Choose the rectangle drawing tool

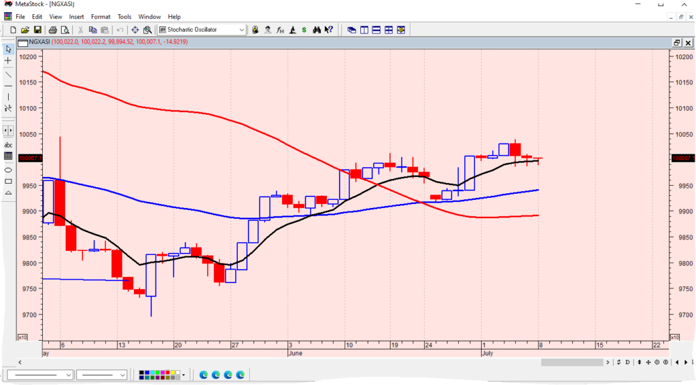click(x=8, y=182)
